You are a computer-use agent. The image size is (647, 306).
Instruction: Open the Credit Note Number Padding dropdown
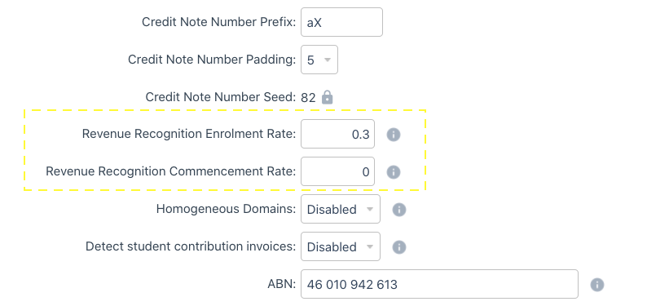tap(319, 60)
